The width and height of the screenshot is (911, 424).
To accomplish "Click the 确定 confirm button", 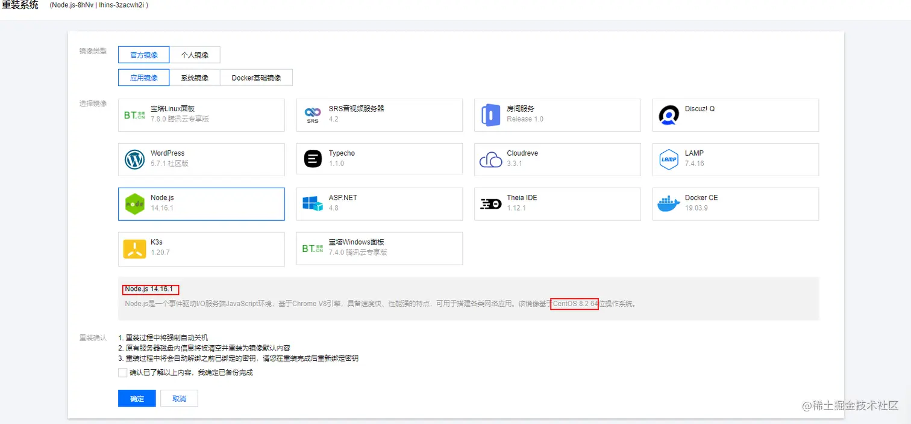I will (137, 398).
